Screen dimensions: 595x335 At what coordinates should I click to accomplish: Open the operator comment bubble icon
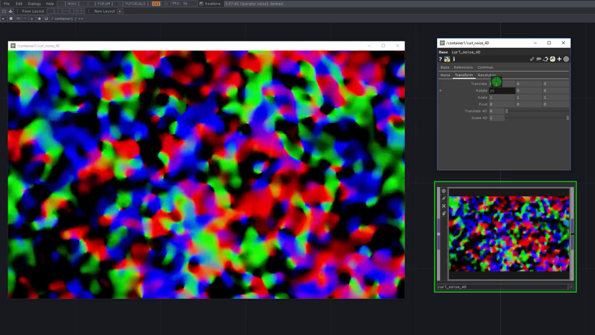tap(539, 59)
